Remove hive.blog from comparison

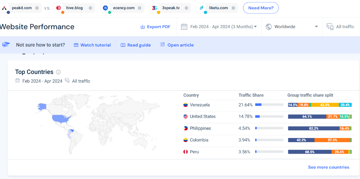point(90,8)
